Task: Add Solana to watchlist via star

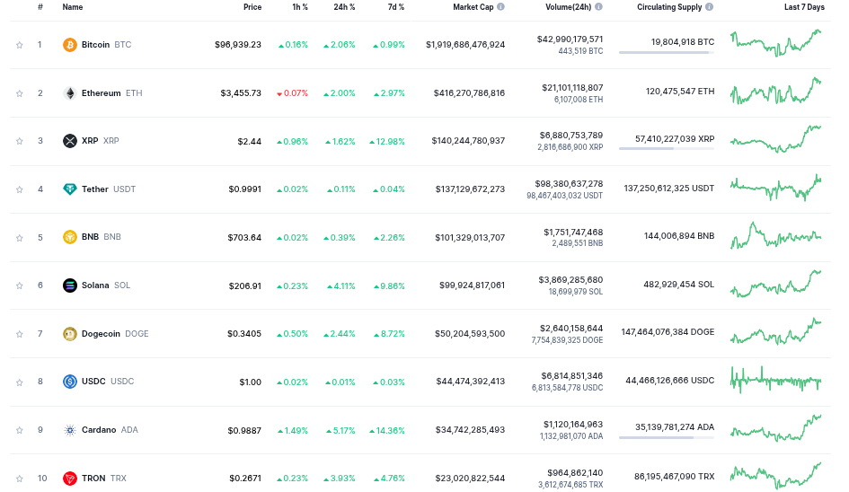Action: 20,286
